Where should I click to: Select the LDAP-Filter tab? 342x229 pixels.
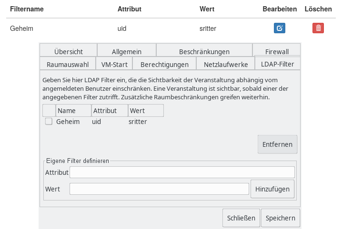pyautogui.click(x=277, y=64)
